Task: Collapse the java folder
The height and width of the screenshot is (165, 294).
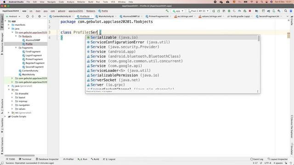Action: click(x=9, y=28)
